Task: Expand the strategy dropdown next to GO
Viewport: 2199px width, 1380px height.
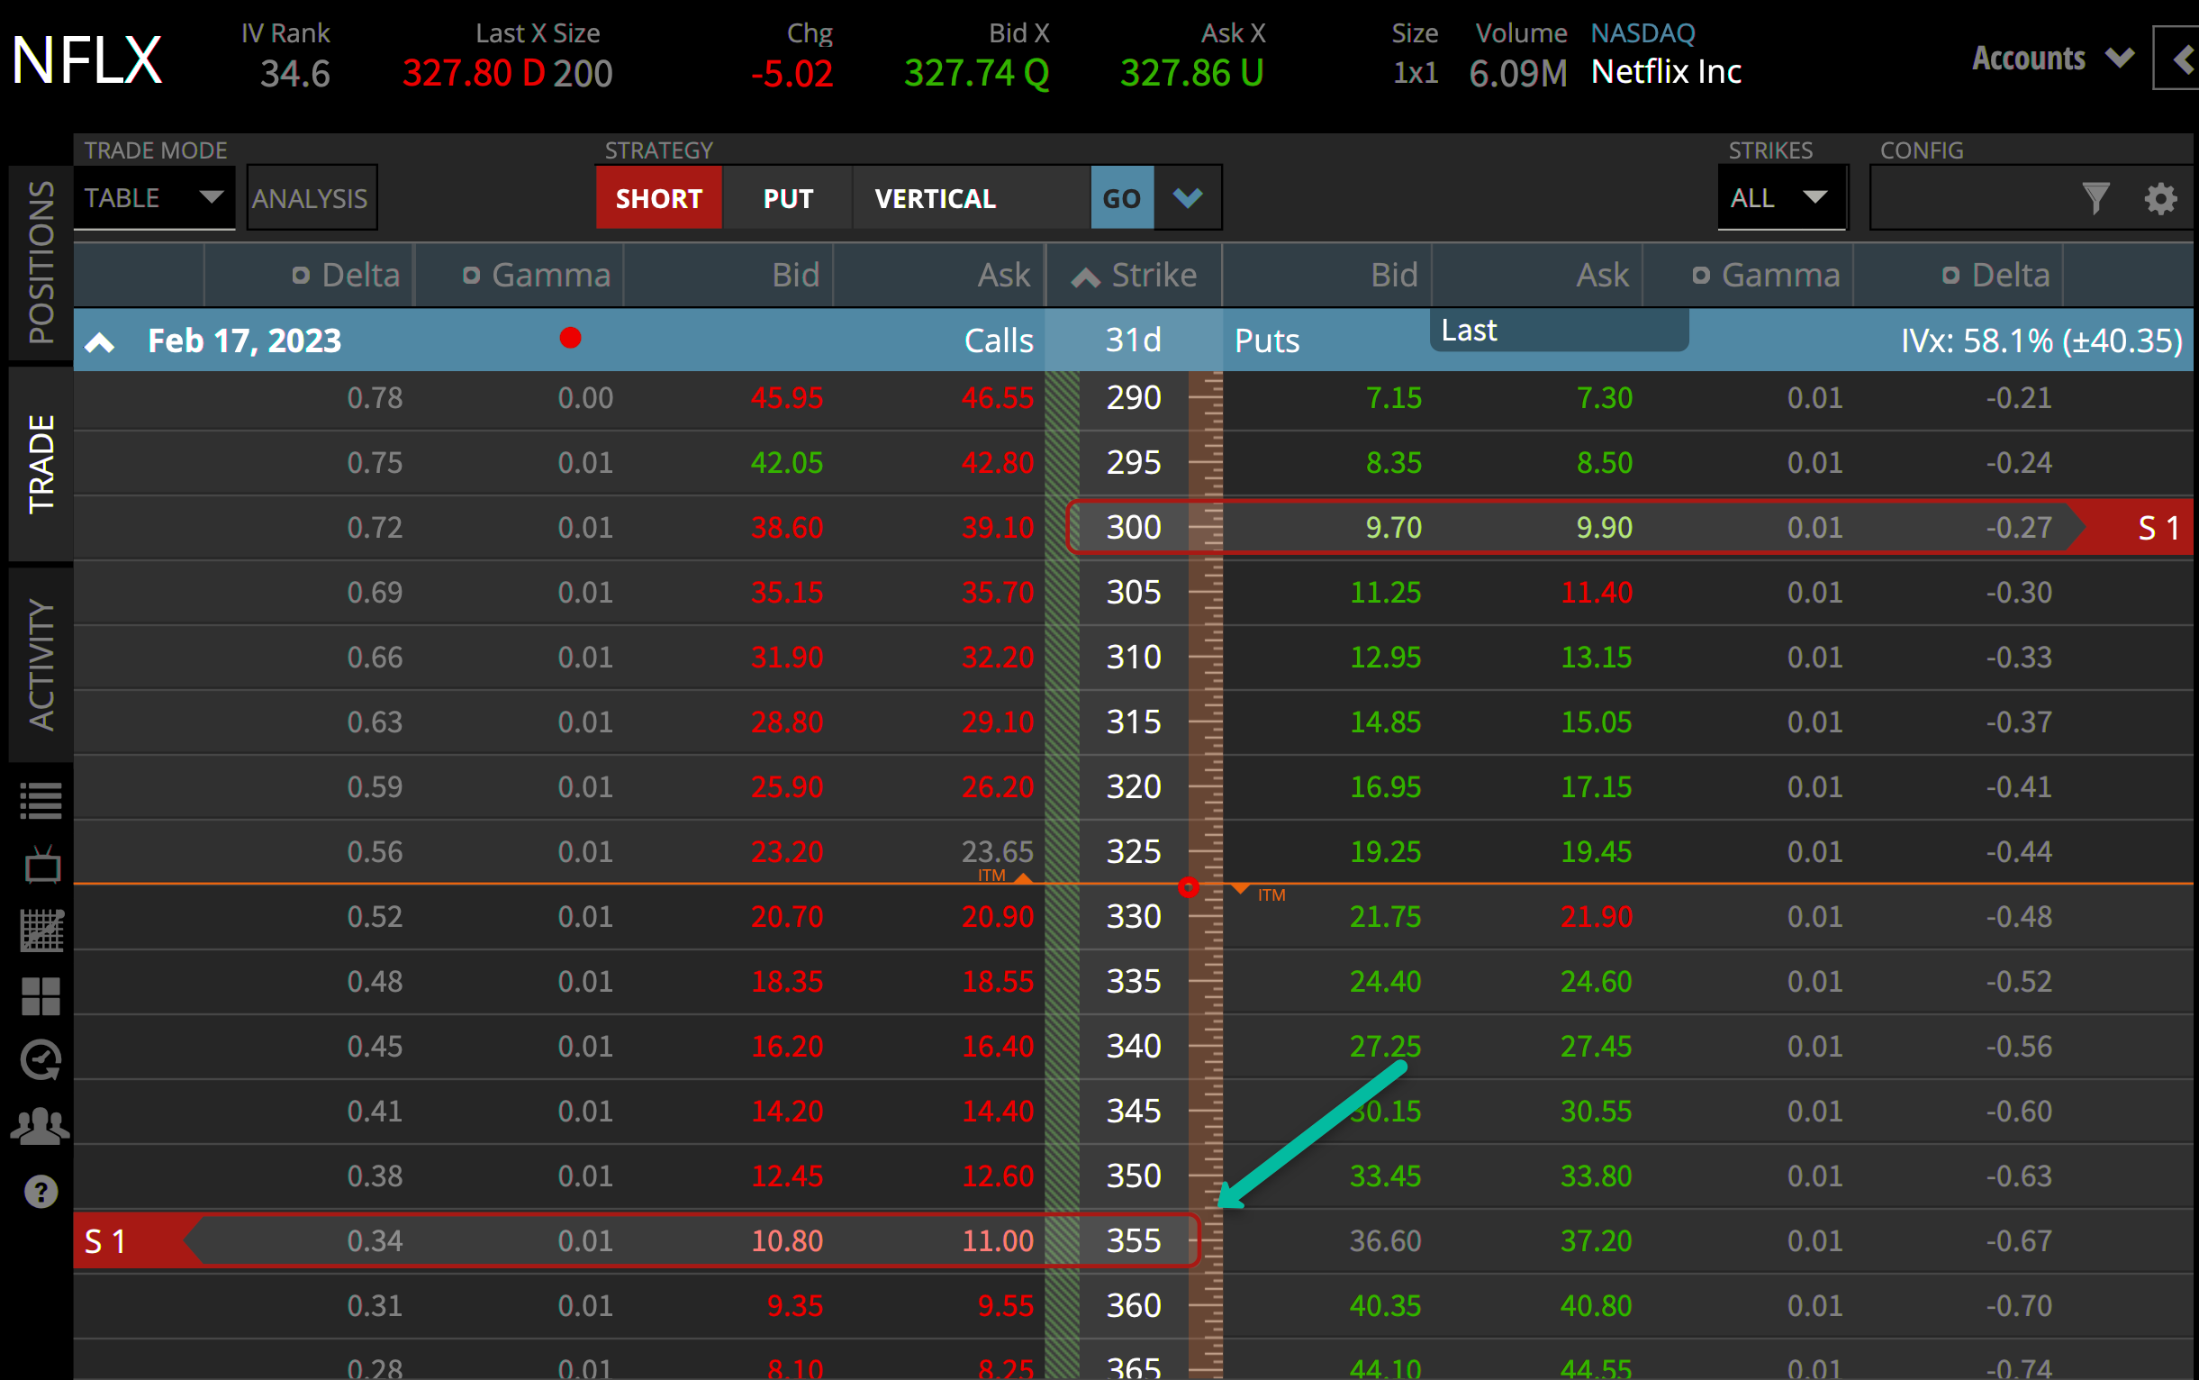Action: click(1187, 197)
